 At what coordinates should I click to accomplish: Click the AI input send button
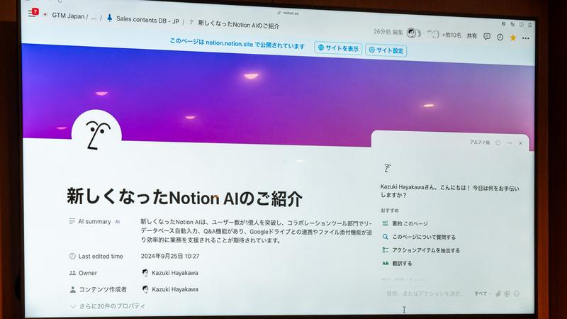[517, 293]
